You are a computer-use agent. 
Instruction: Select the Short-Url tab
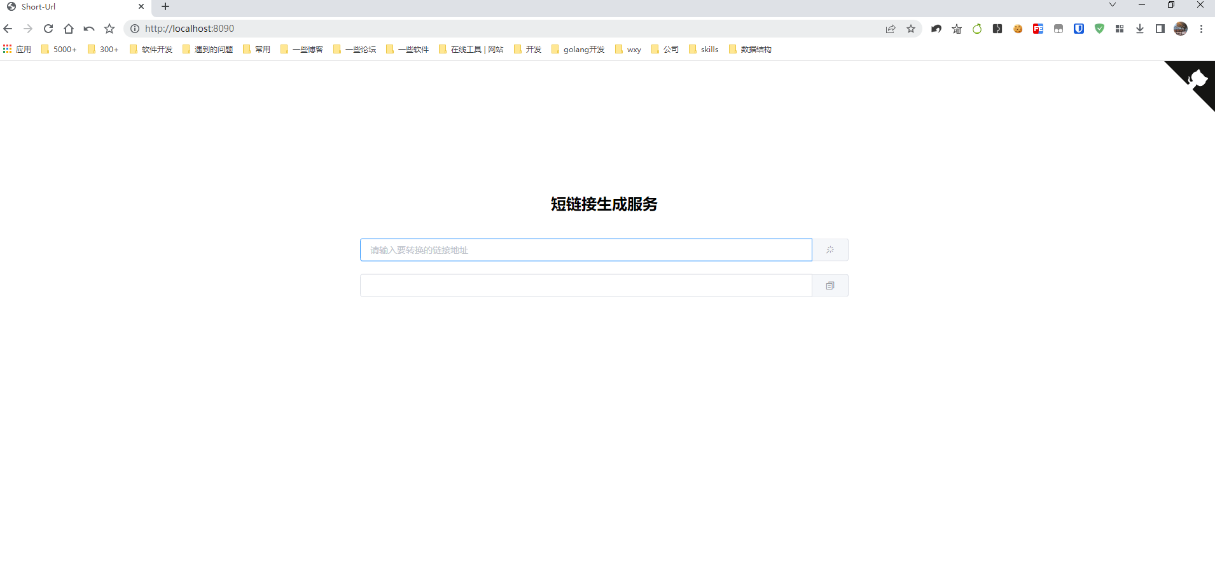tap(76, 7)
